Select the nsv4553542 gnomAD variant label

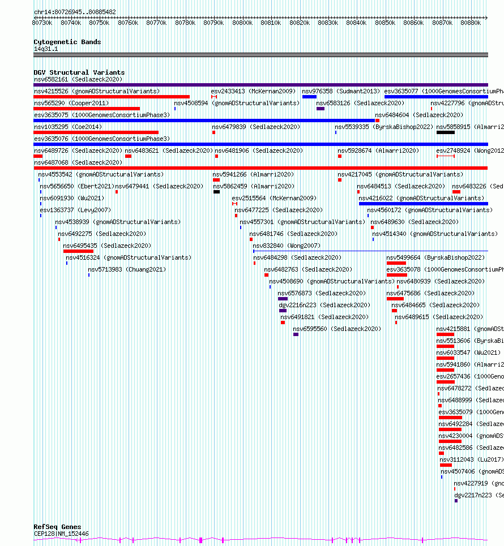coord(101,174)
